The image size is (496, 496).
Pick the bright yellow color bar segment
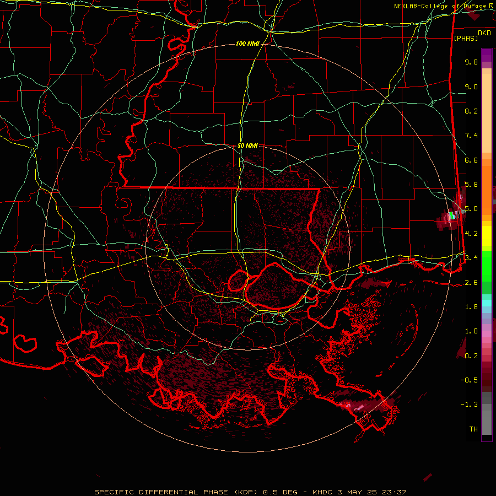[x=487, y=236]
